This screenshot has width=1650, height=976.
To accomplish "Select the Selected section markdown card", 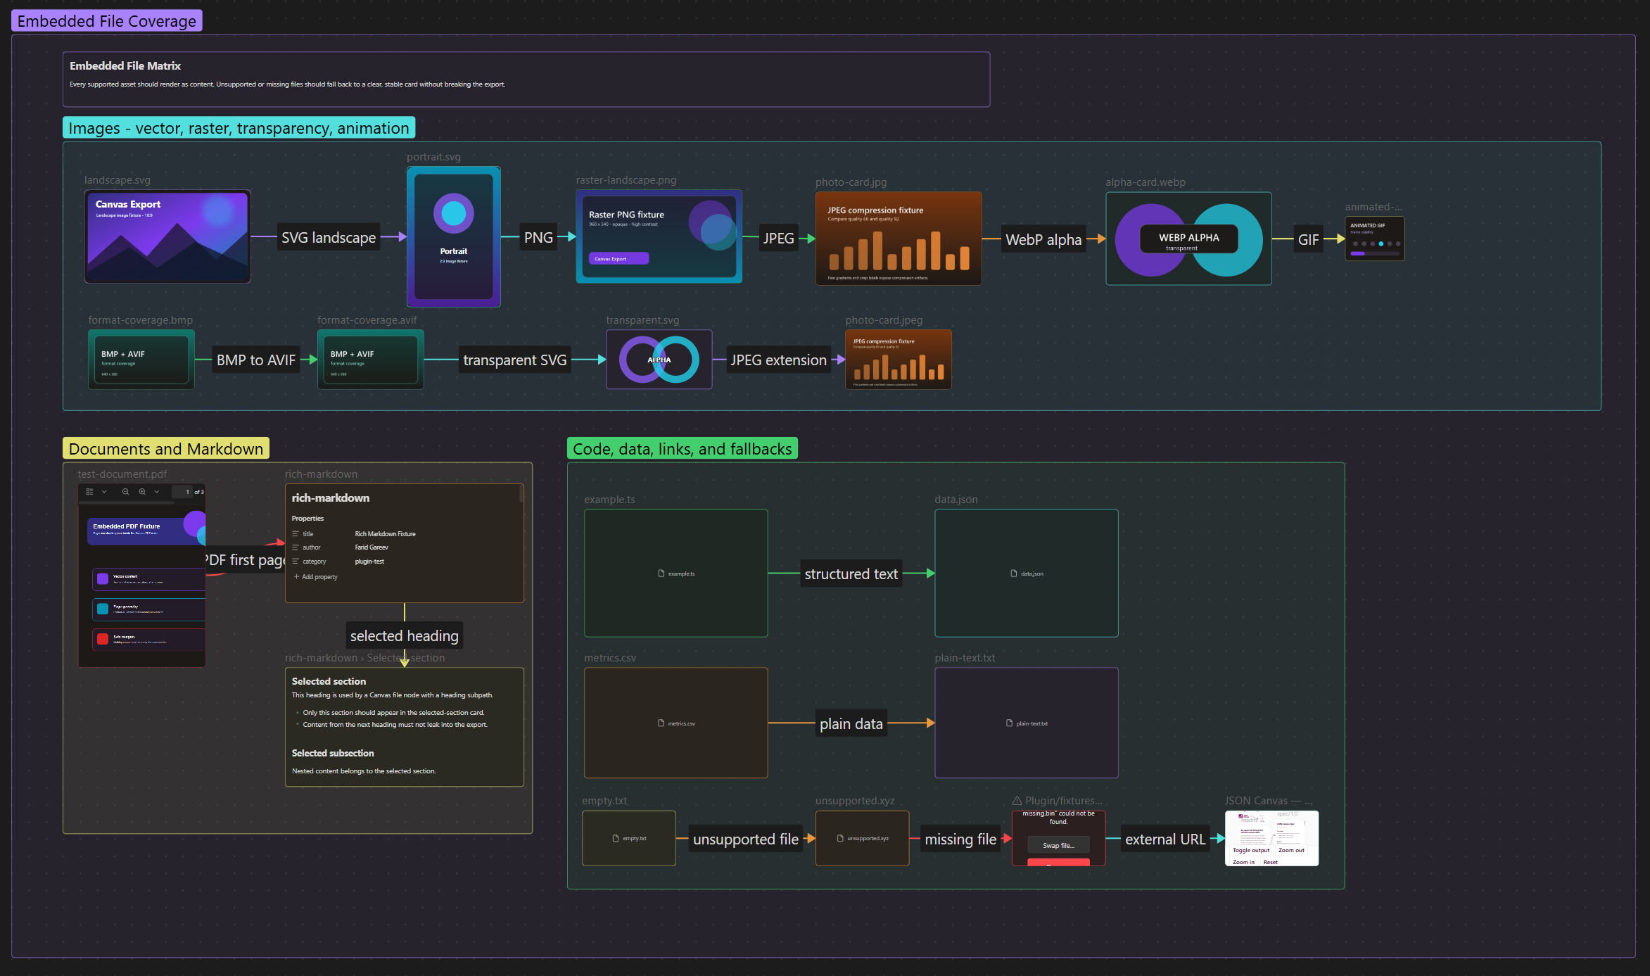I will pos(405,727).
